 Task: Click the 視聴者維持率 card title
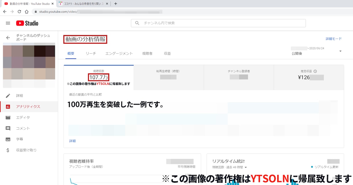click(82, 161)
